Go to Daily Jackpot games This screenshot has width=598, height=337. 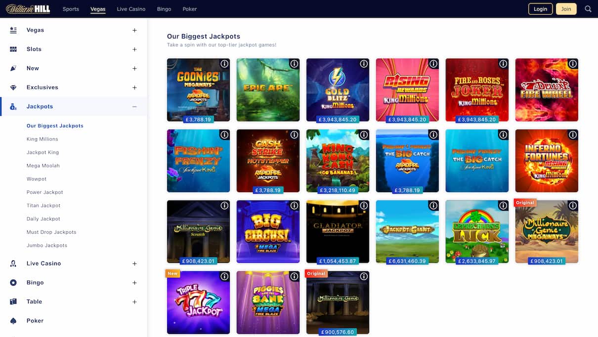(x=43, y=219)
